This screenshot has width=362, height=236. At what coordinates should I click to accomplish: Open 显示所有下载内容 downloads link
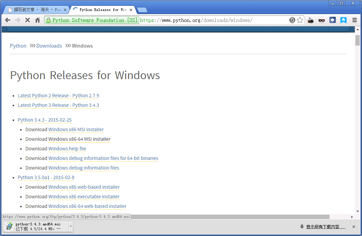click(326, 227)
